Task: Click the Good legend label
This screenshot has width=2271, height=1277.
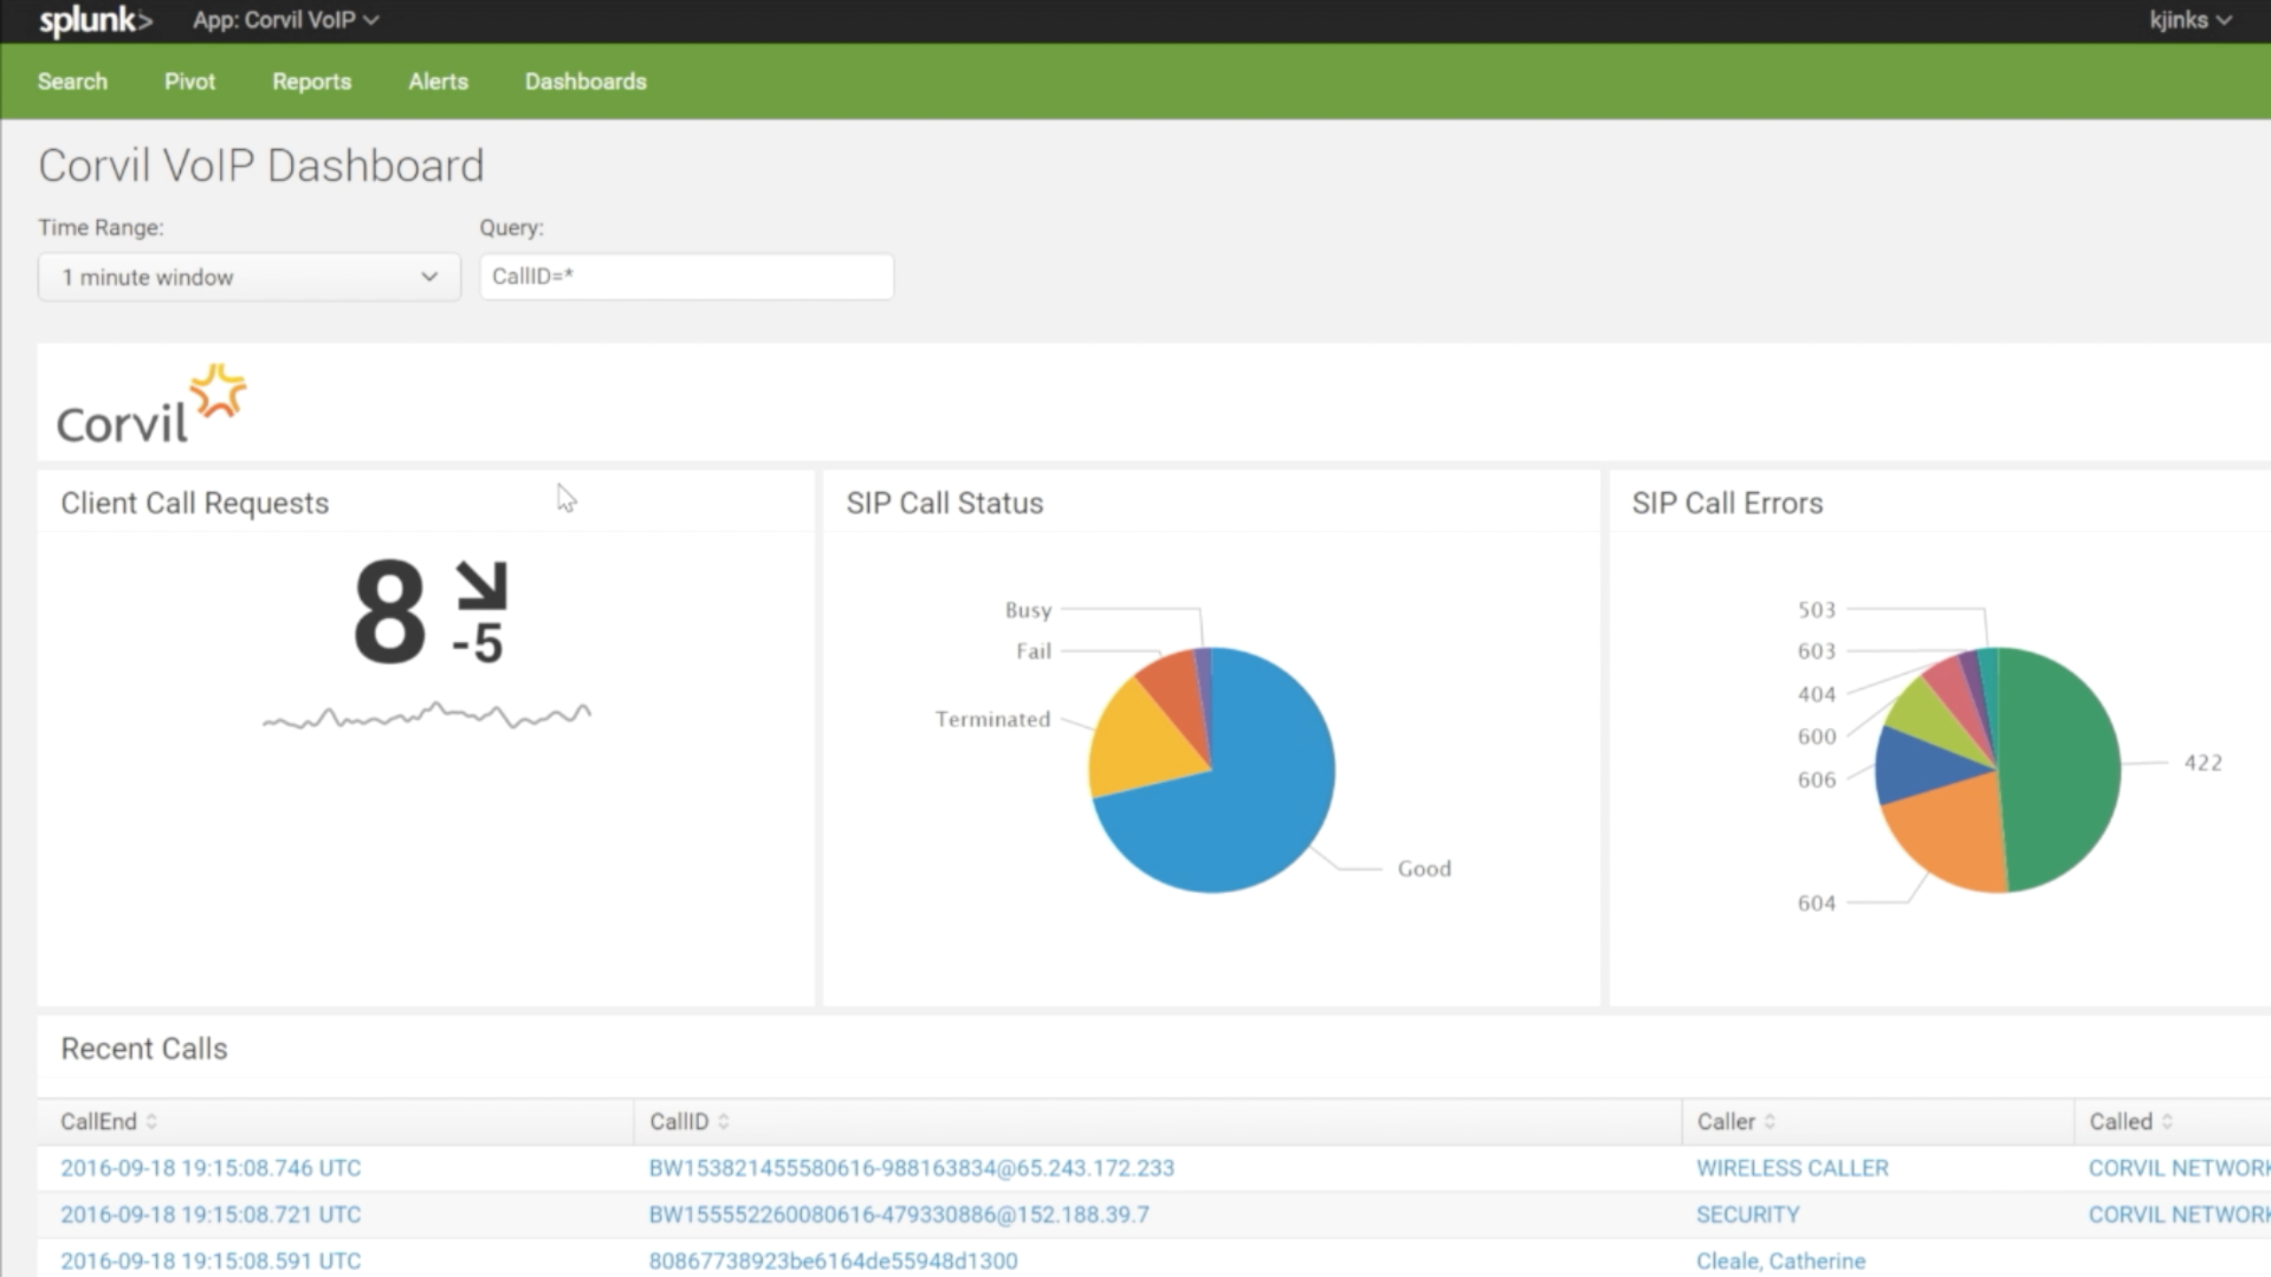Action: coord(1425,869)
